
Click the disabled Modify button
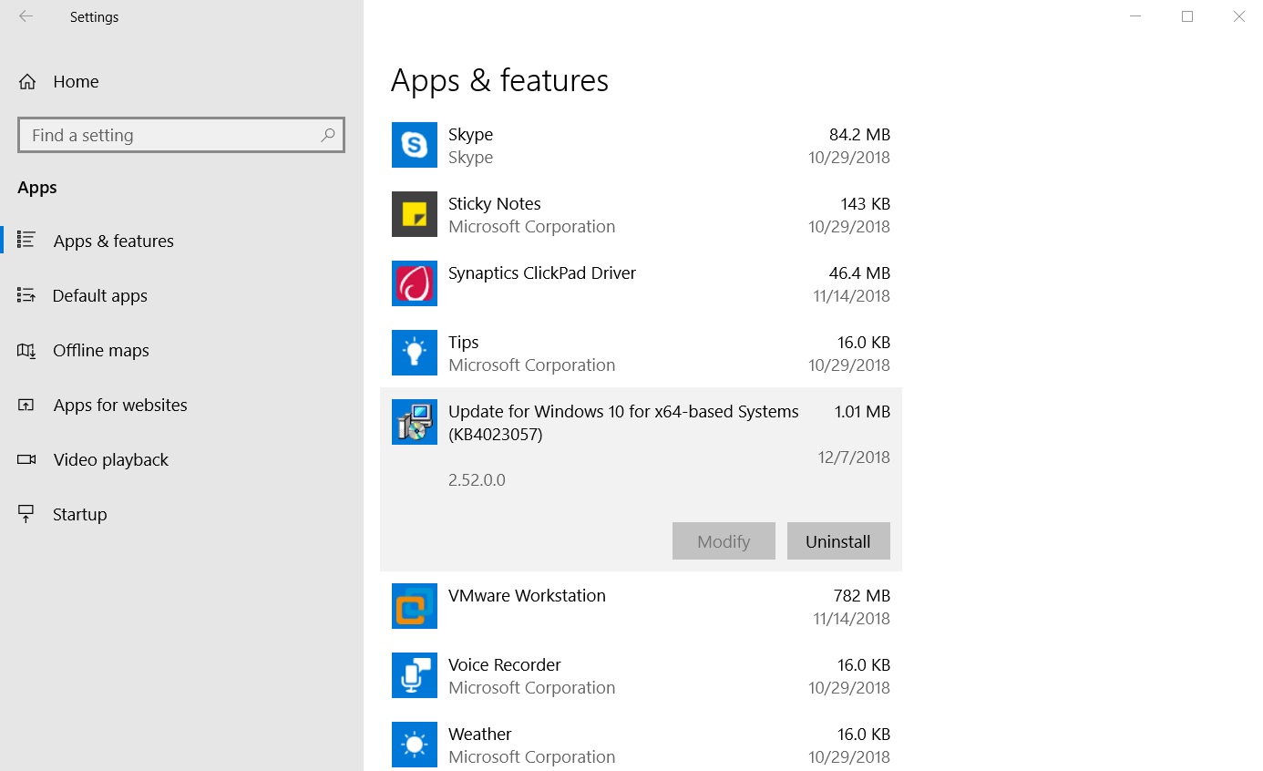pyautogui.click(x=724, y=541)
